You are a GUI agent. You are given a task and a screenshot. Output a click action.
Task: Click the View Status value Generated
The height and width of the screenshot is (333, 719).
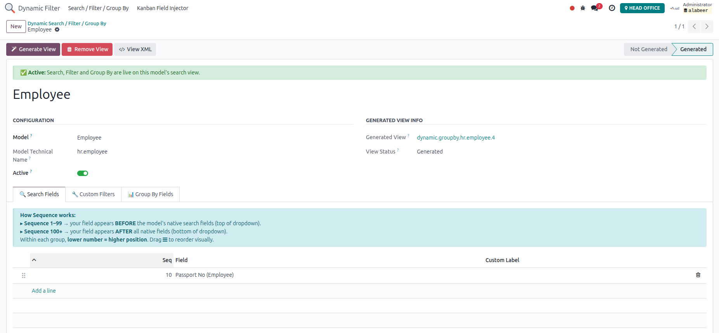(x=430, y=152)
